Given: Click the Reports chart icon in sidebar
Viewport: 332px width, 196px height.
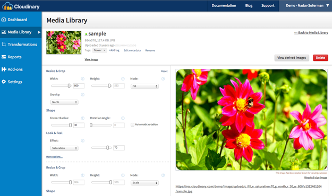Looking at the screenshot, I should (x=4, y=57).
